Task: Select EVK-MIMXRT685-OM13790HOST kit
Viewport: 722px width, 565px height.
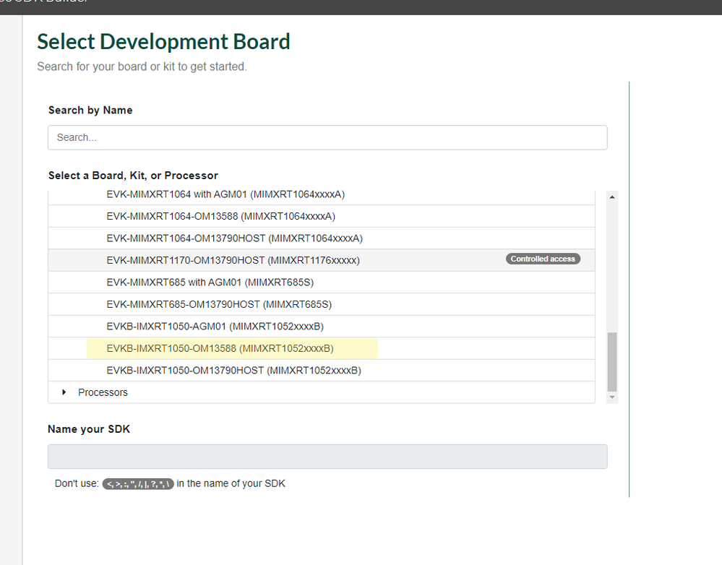Action: pos(219,304)
